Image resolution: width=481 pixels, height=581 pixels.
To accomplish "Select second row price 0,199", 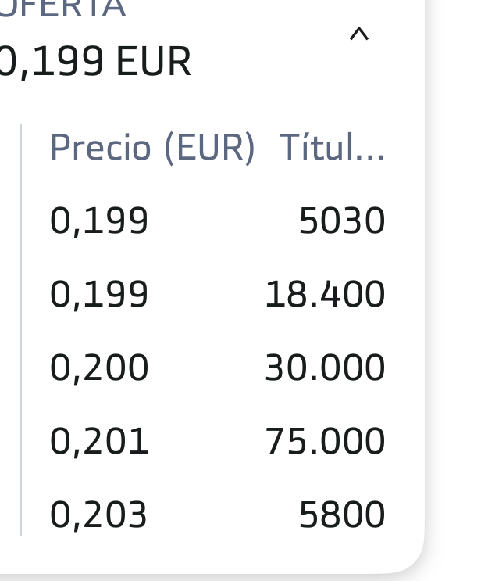I will (x=99, y=295).
